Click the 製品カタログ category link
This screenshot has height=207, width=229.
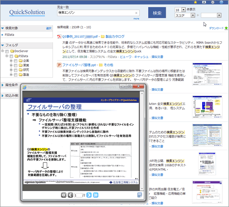point(115,37)
